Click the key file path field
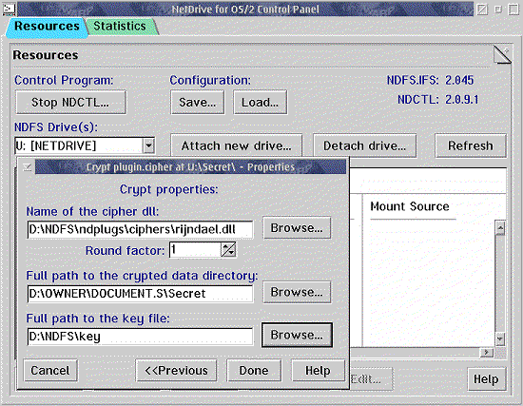The width and height of the screenshot is (523, 406). pyautogui.click(x=140, y=337)
